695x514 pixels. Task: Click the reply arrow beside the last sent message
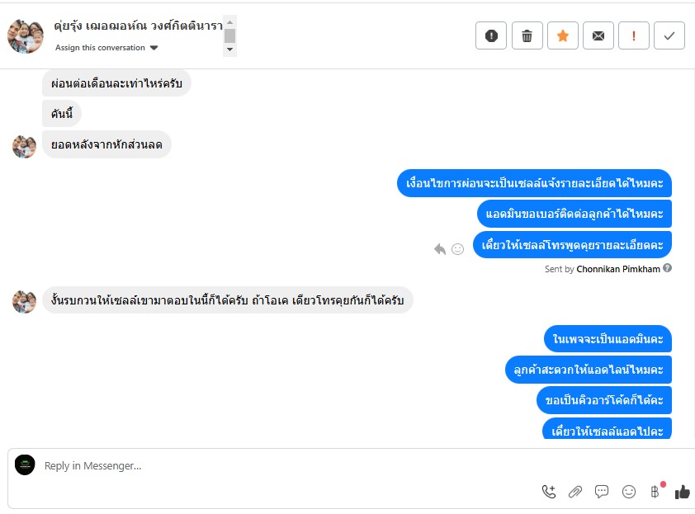pos(440,249)
